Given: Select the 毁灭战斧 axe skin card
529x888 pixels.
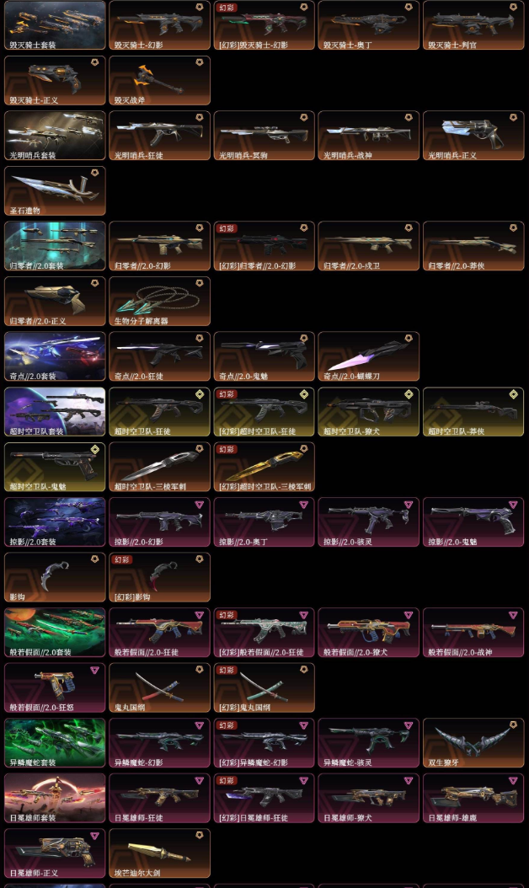Looking at the screenshot, I should [x=159, y=80].
